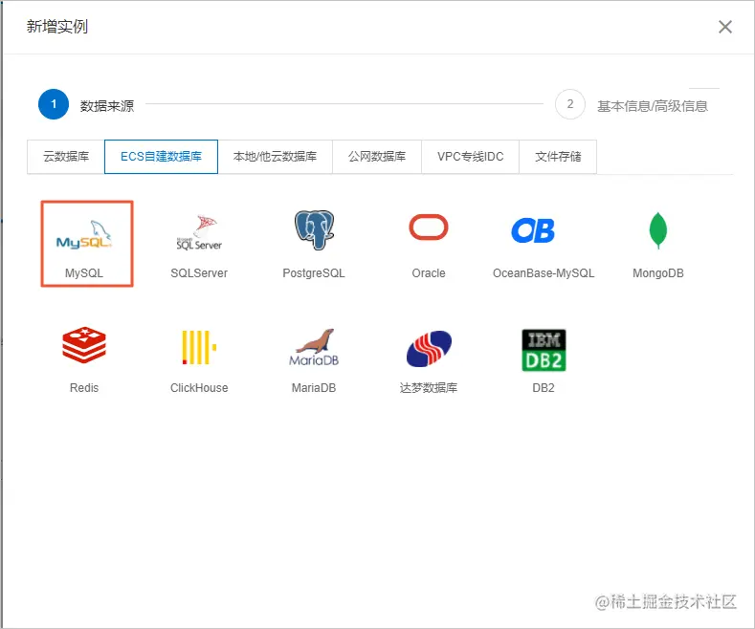The width and height of the screenshot is (755, 629).
Task: Pick the Redis red stack icon
Action: tap(84, 345)
